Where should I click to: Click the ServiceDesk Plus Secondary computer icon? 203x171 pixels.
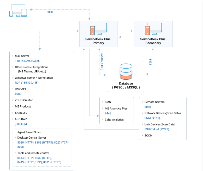(x=153, y=29)
